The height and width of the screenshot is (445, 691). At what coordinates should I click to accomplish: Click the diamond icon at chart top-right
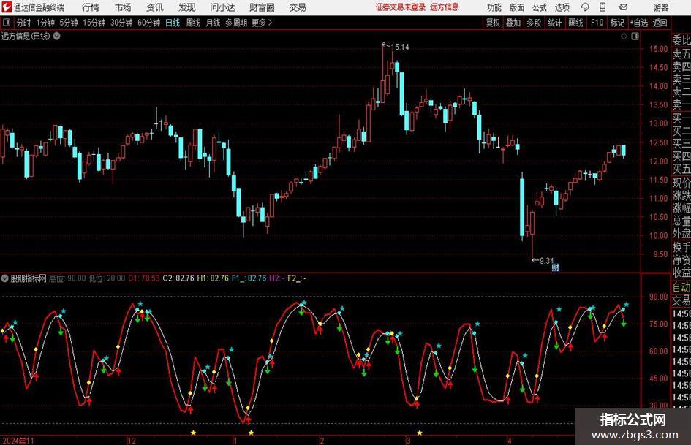(x=624, y=37)
